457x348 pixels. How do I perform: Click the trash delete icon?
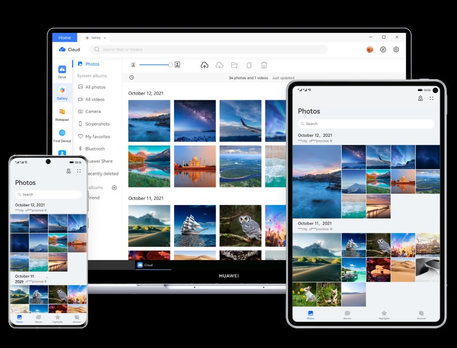coord(264,65)
